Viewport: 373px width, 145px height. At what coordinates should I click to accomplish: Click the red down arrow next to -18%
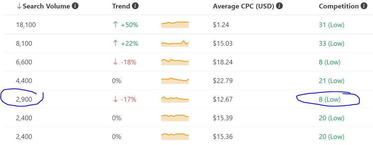(115, 62)
